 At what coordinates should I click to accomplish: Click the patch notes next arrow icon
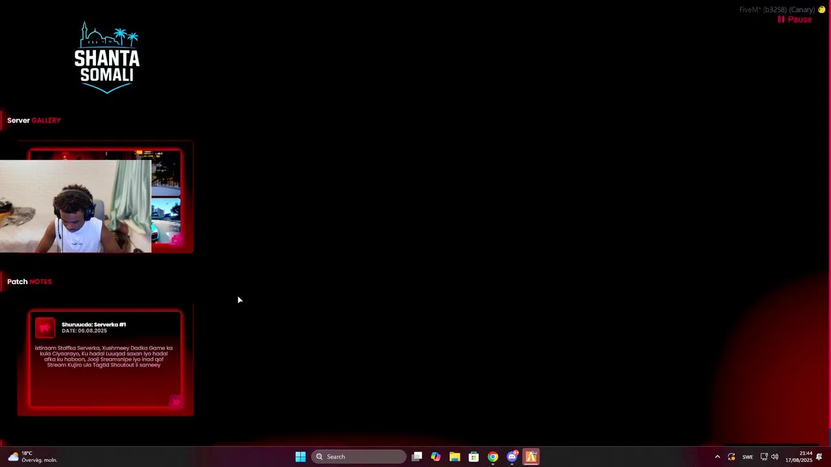[x=175, y=401]
